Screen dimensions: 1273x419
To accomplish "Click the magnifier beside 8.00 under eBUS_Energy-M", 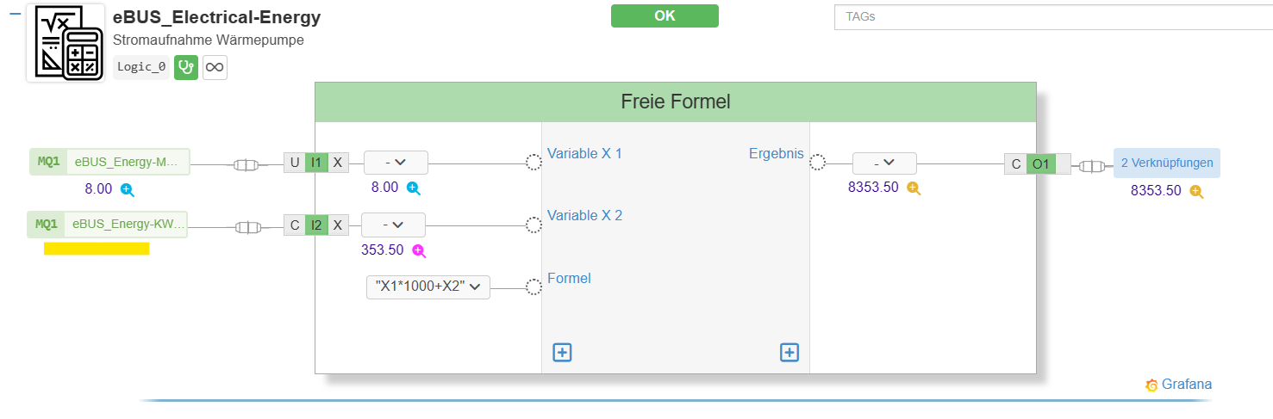I will click(127, 189).
